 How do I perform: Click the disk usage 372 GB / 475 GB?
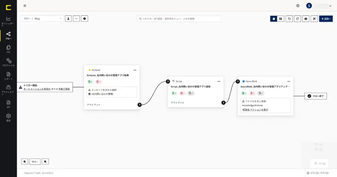point(318,173)
